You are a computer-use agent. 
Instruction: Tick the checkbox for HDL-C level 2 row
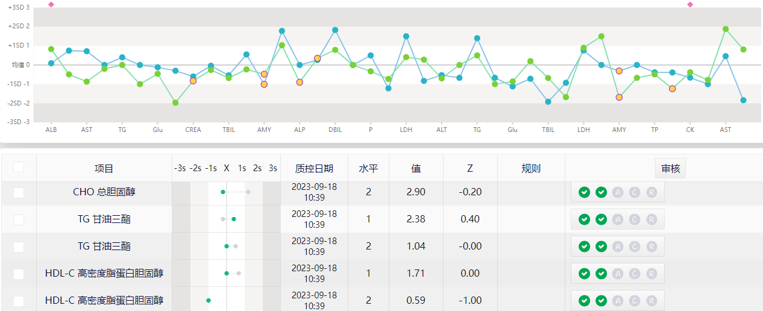click(19, 300)
